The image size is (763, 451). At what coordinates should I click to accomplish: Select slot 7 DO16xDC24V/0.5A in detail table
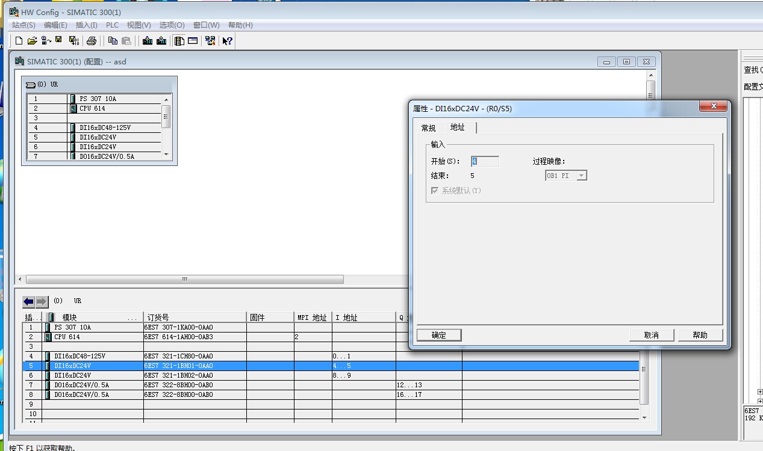point(331,385)
